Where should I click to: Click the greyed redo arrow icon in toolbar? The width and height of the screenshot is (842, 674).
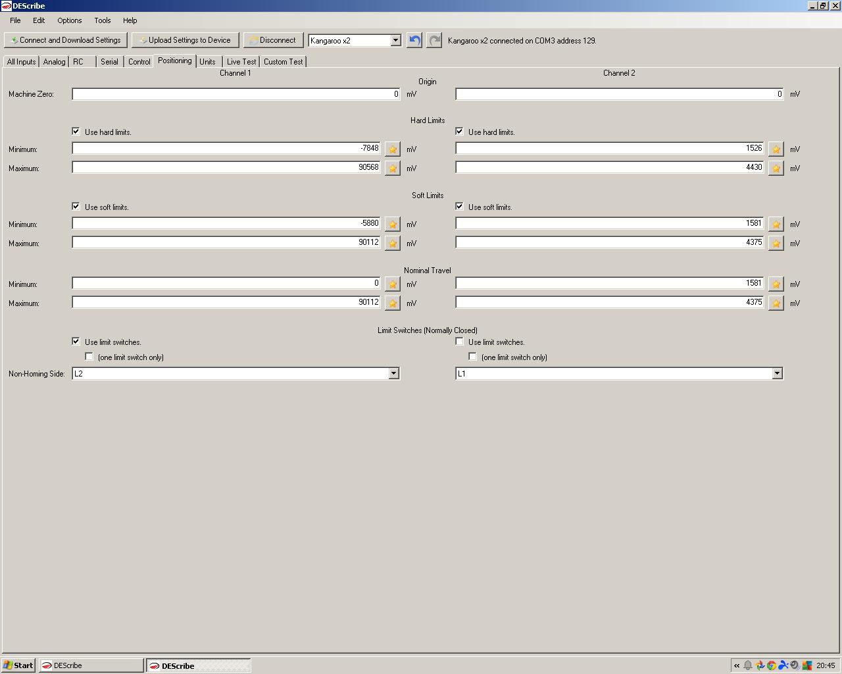(x=434, y=40)
